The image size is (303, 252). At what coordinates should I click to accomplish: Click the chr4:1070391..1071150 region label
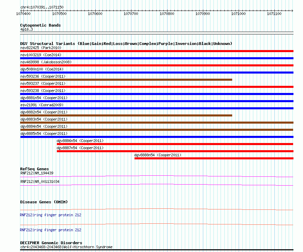click(x=42, y=7)
